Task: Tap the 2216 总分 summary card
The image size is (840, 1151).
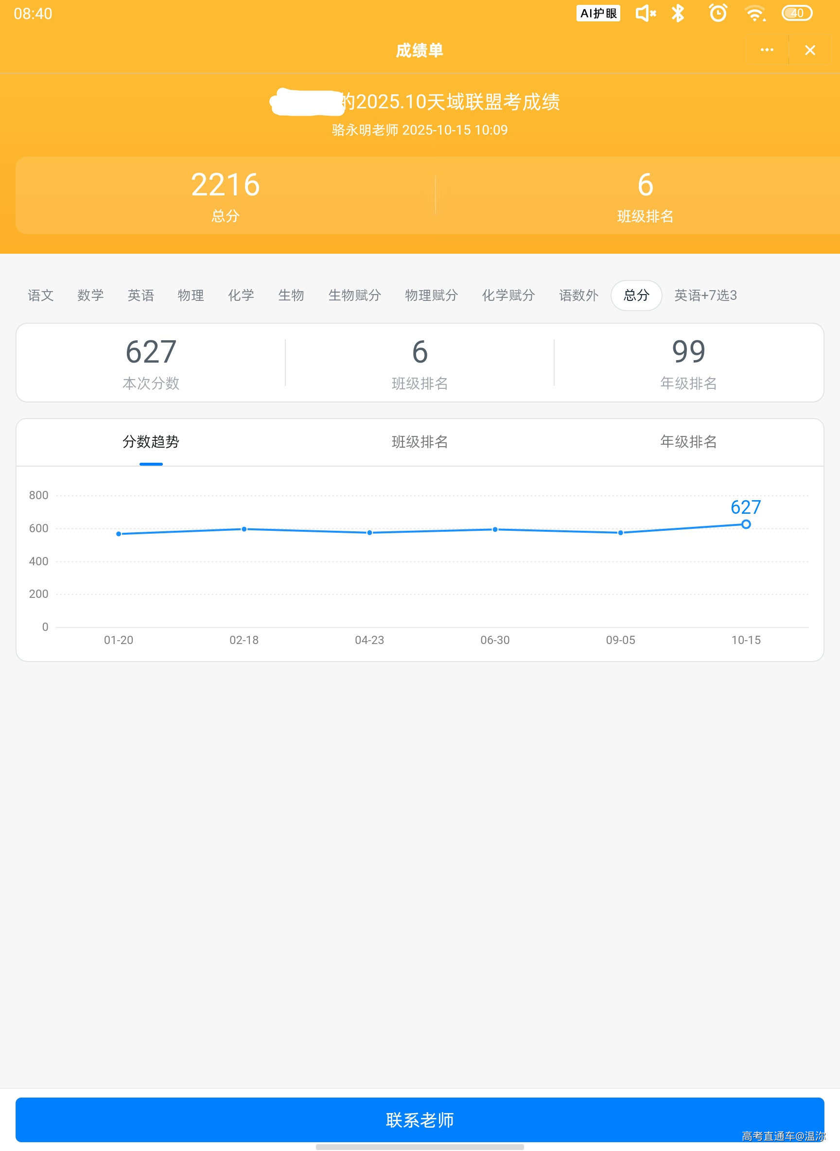Action: [225, 196]
